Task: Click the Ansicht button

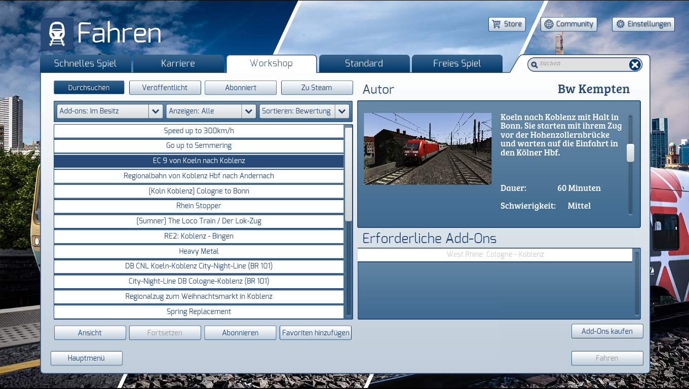Action: (x=90, y=333)
